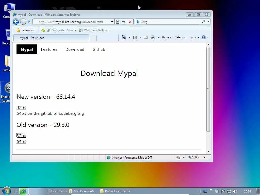Click the volume speaker tray icon
Viewport: 260px width, 195px height.
(235, 191)
